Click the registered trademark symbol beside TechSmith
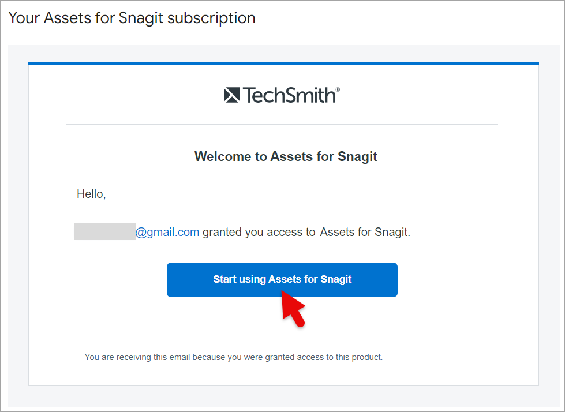This screenshot has width=565, height=412. click(338, 89)
